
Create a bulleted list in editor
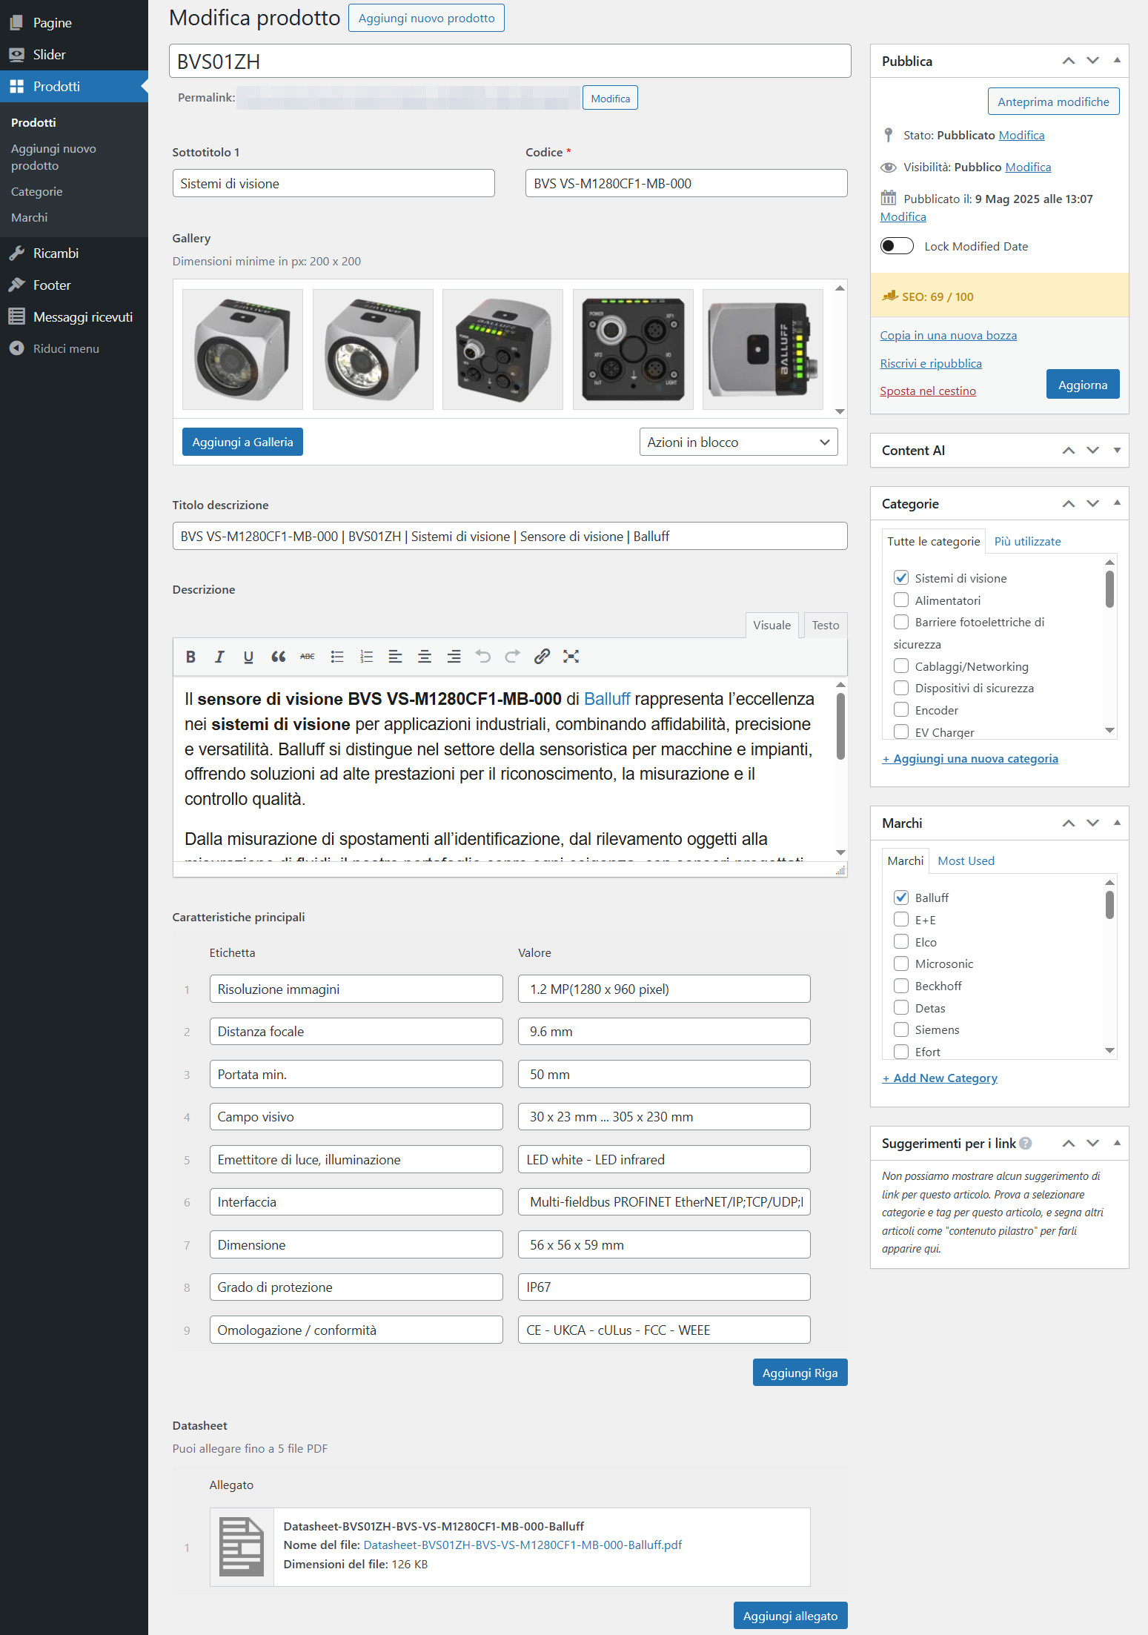click(x=337, y=657)
